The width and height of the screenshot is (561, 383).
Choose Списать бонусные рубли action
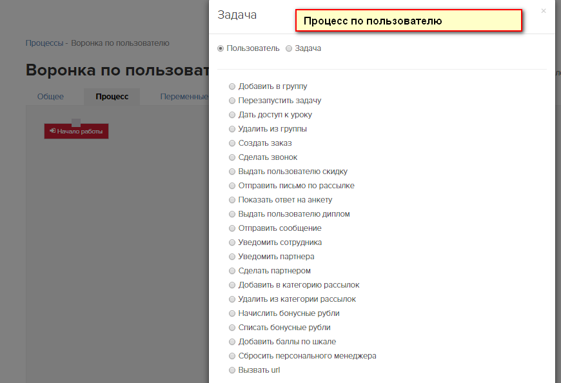coord(232,328)
